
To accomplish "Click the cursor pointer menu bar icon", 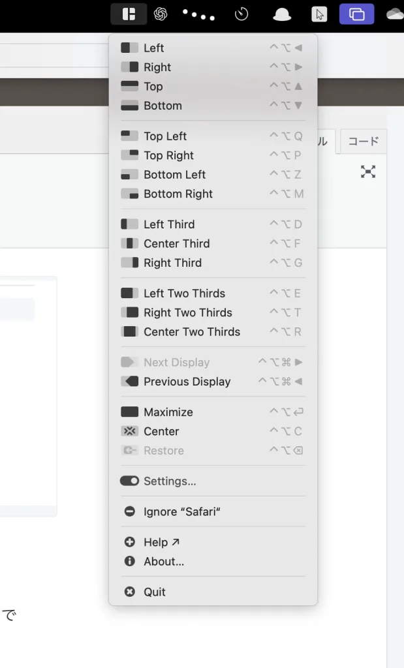I will pos(319,14).
